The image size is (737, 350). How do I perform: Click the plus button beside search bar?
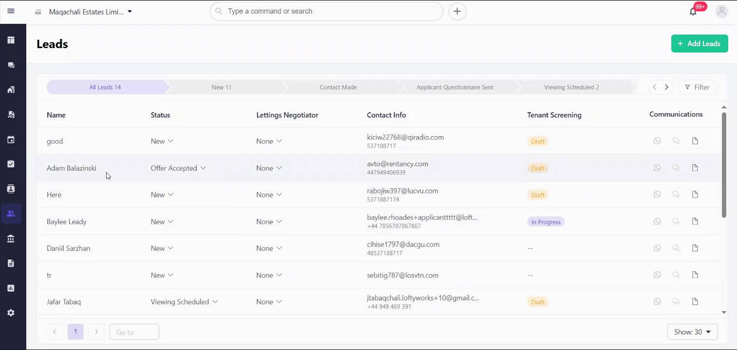pyautogui.click(x=457, y=11)
